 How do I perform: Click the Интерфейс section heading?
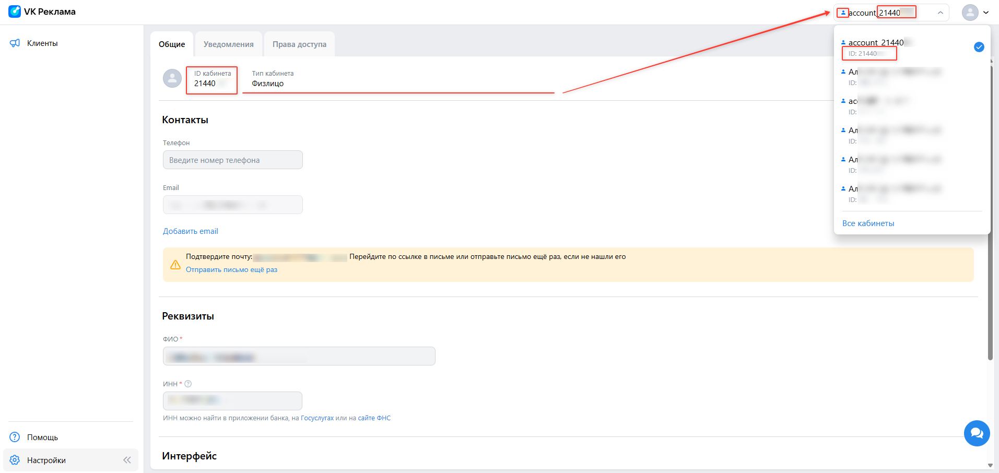[x=189, y=456]
